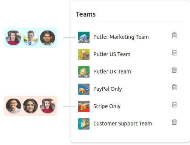The width and height of the screenshot is (190, 145).
Task: Click trash icon beside Stripe Only
Action: [x=174, y=105]
